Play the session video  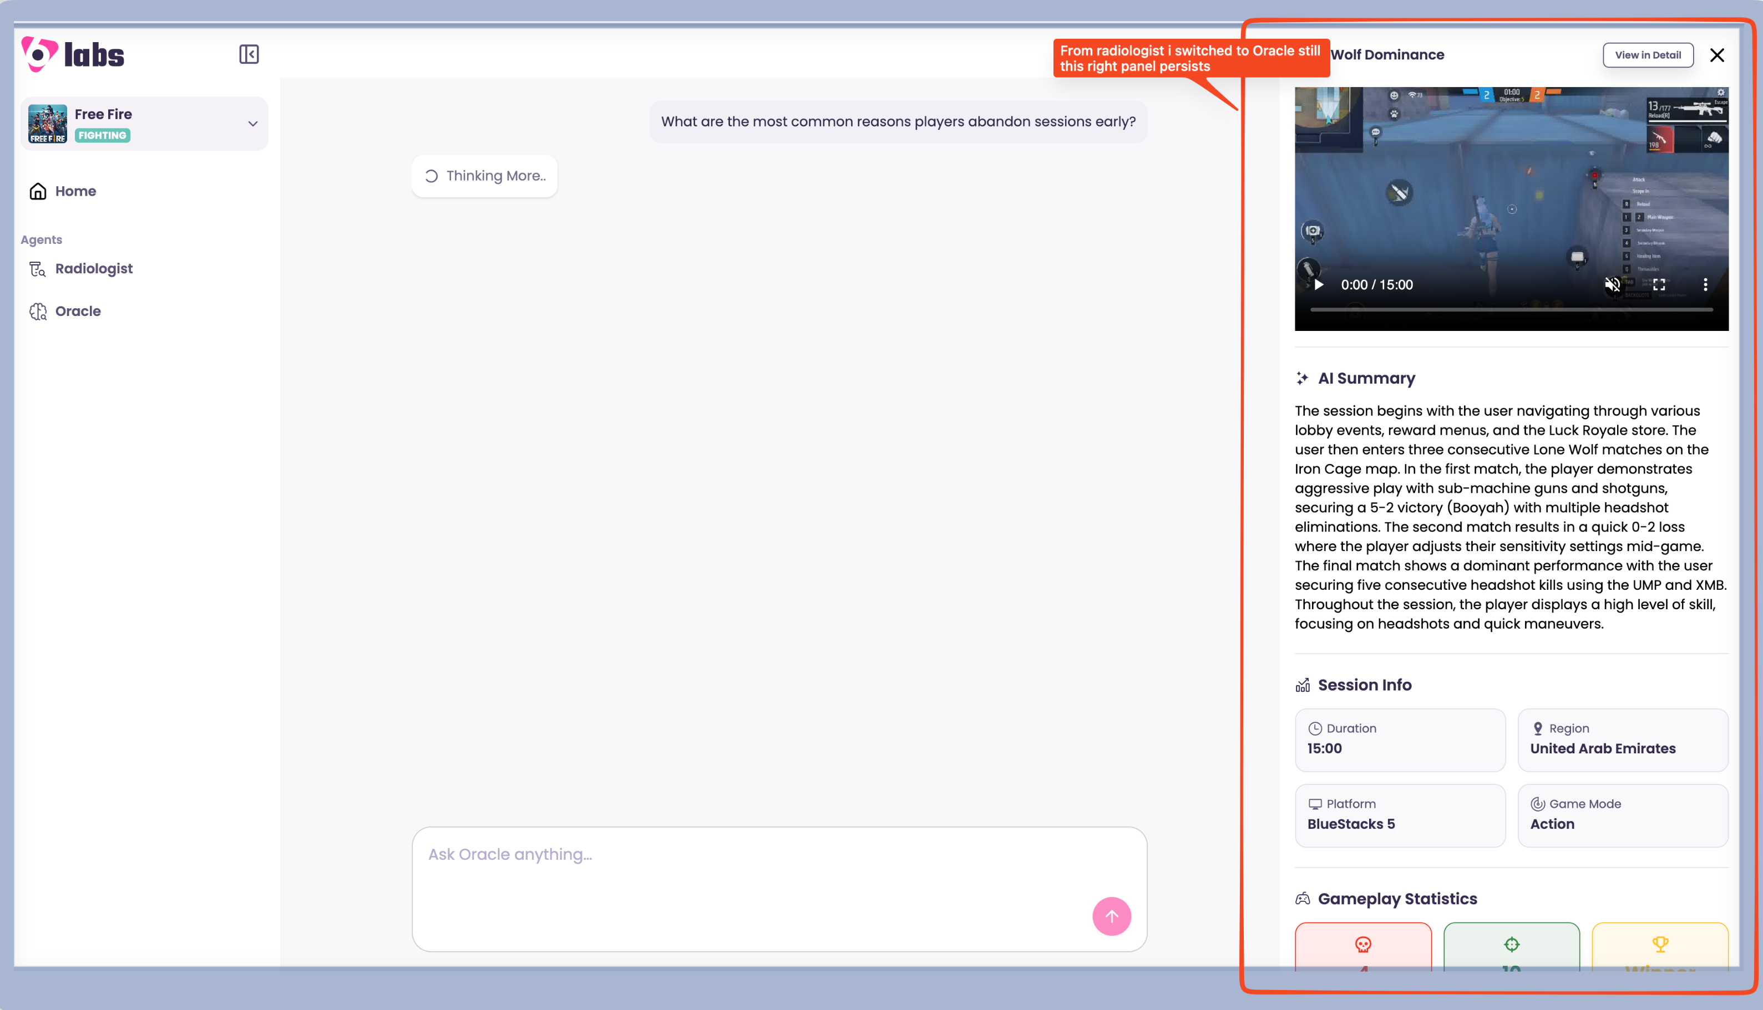pos(1319,284)
